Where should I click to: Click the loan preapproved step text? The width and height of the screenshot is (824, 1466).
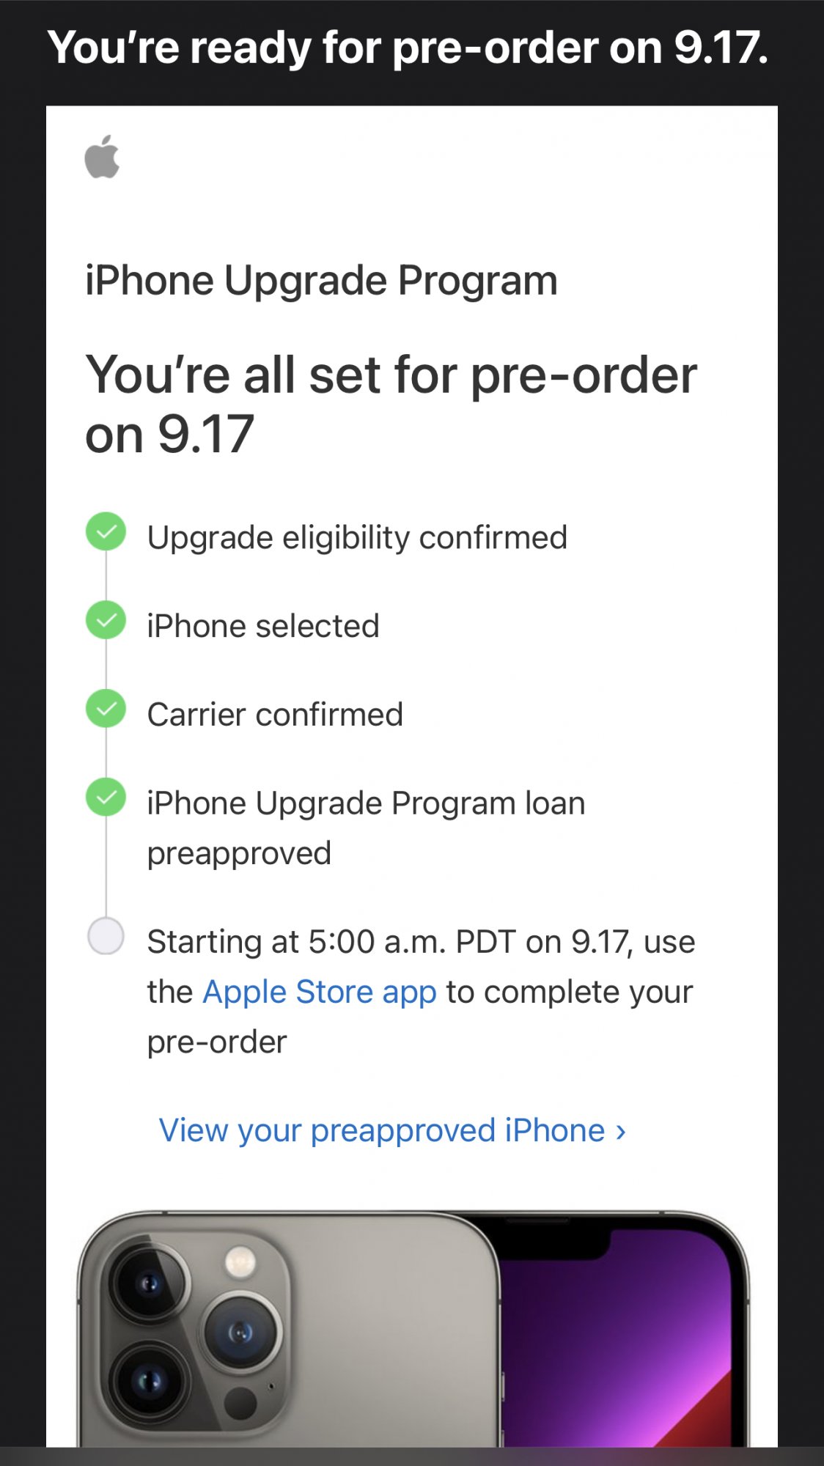pyautogui.click(x=366, y=828)
